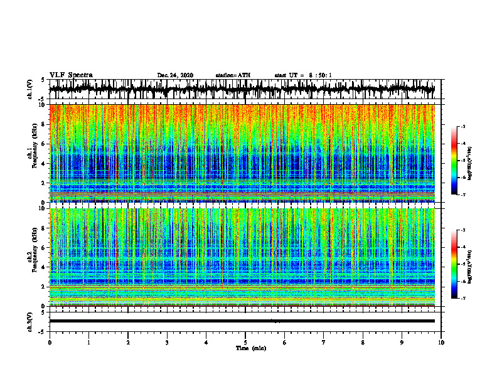497x384 pixels.
Task: Click the "VLF Spectra" plot title
Action: point(71,75)
